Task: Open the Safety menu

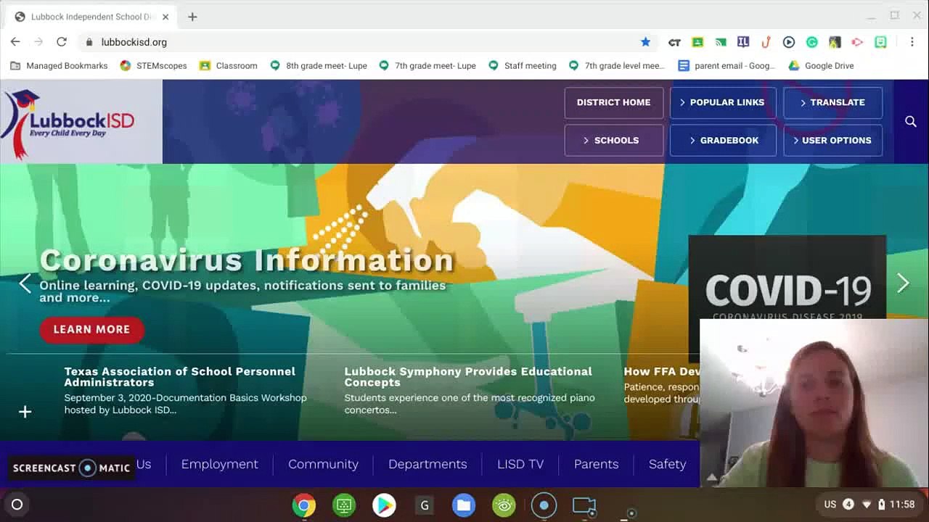Action: pos(667,464)
